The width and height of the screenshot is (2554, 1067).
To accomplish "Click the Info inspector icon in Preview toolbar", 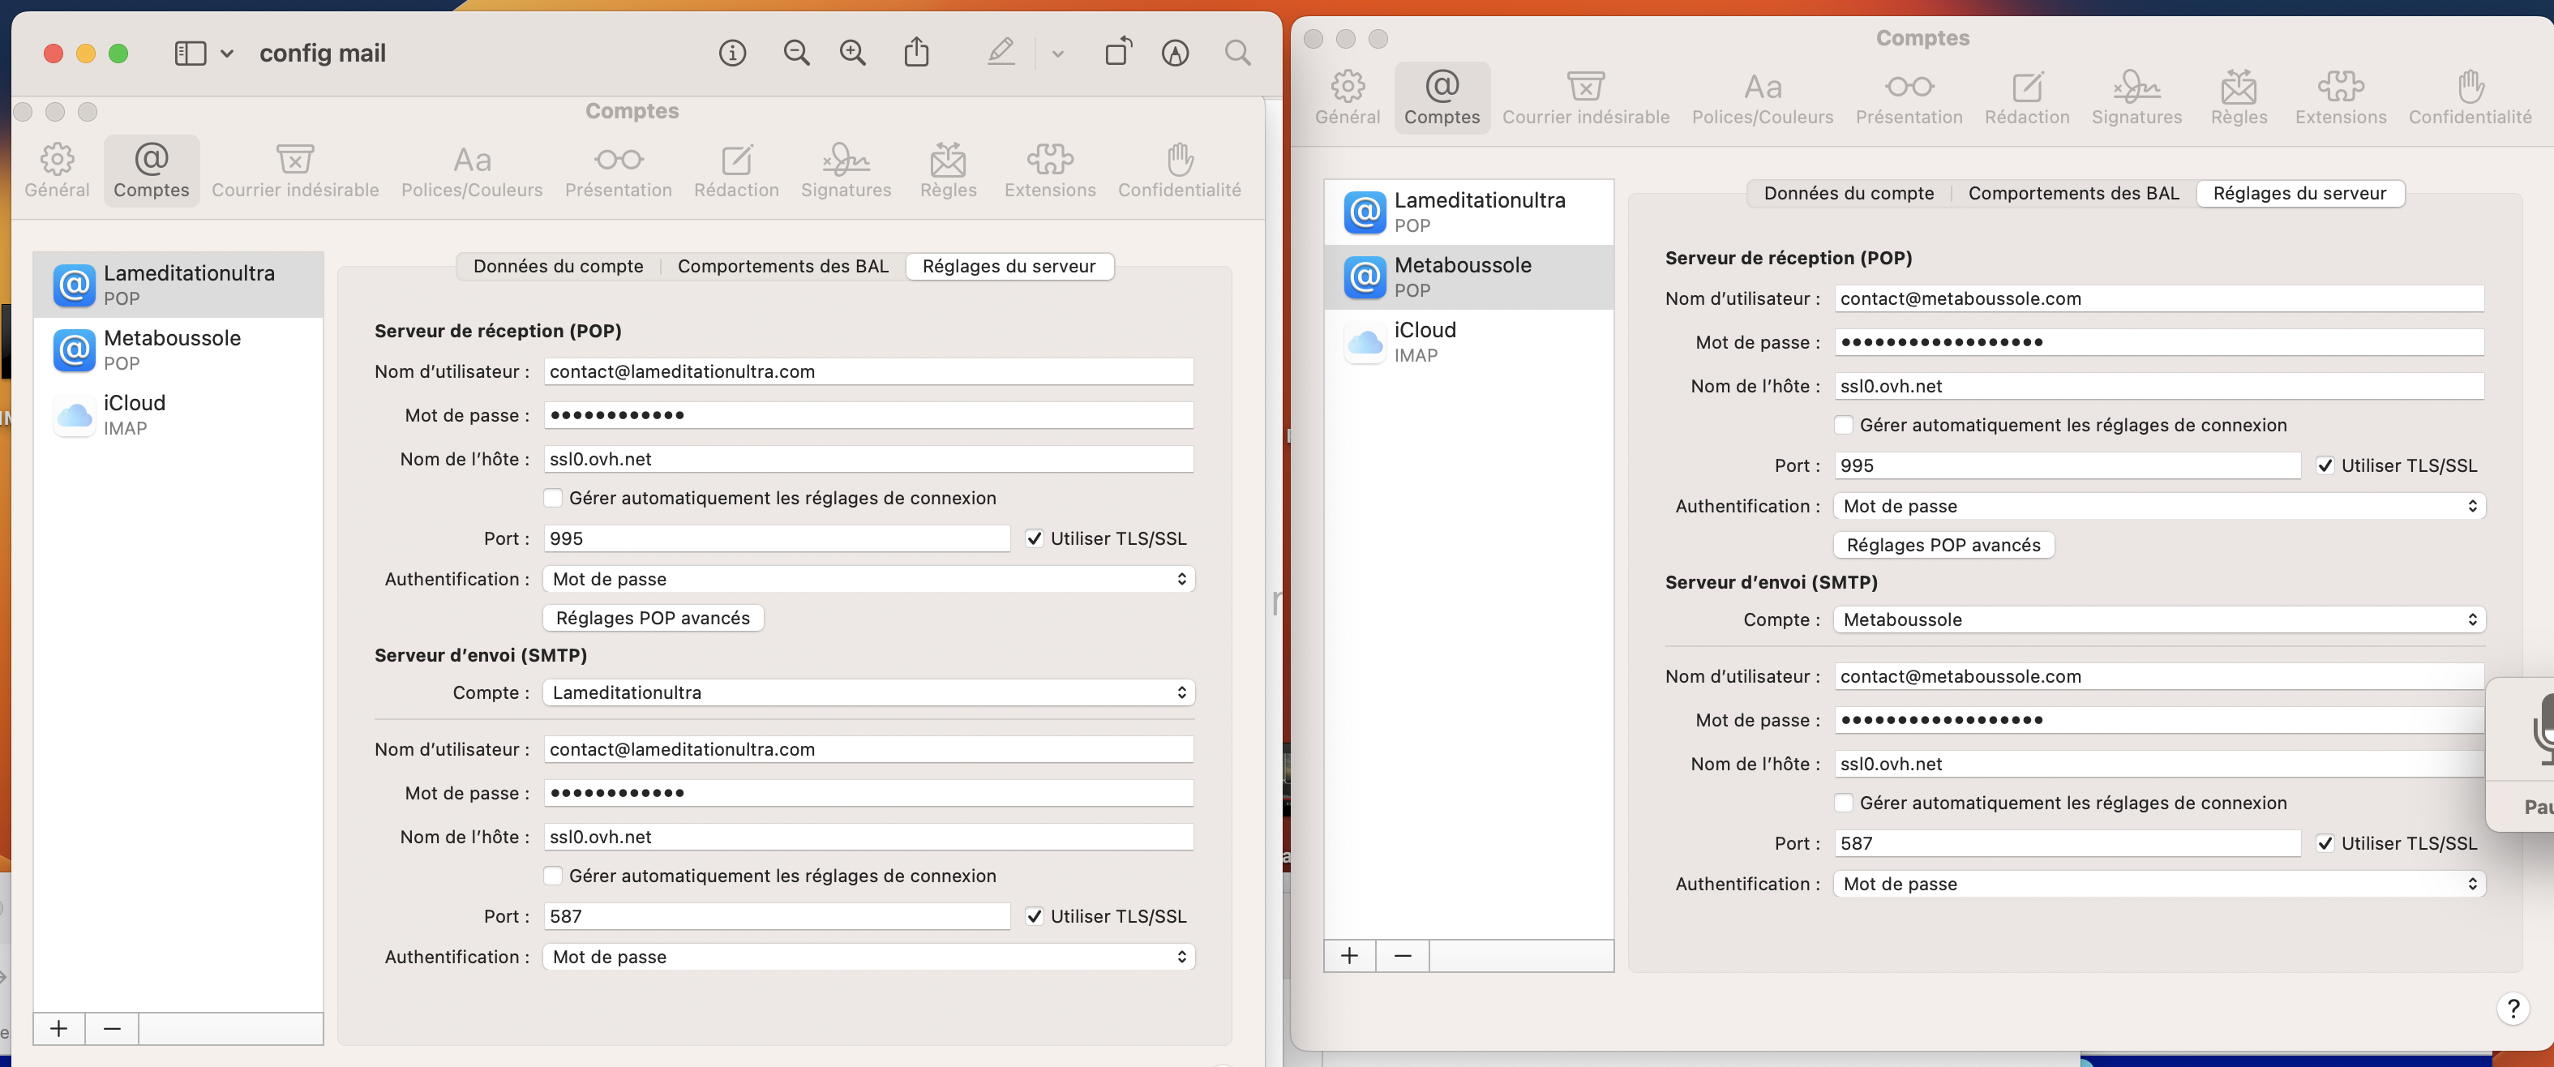I will (x=731, y=53).
